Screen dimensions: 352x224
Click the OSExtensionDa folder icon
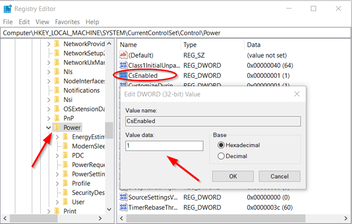(x=57, y=109)
